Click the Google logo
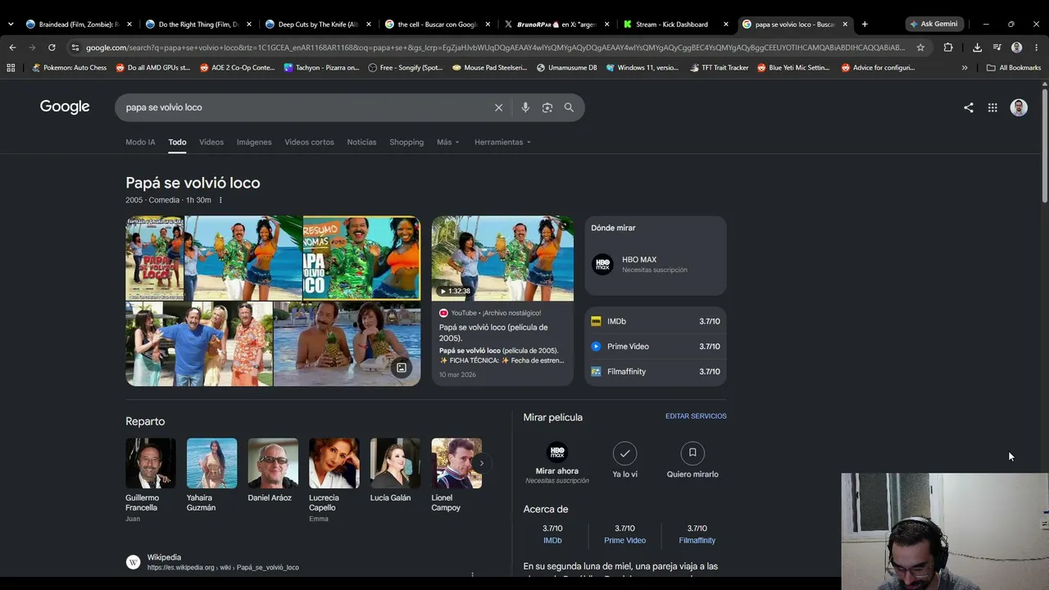The height and width of the screenshot is (590, 1049). click(65, 107)
